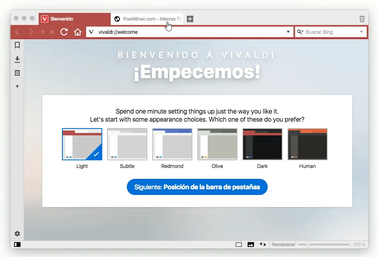
Task: Click the search engine magnifier icon
Action: coord(300,32)
